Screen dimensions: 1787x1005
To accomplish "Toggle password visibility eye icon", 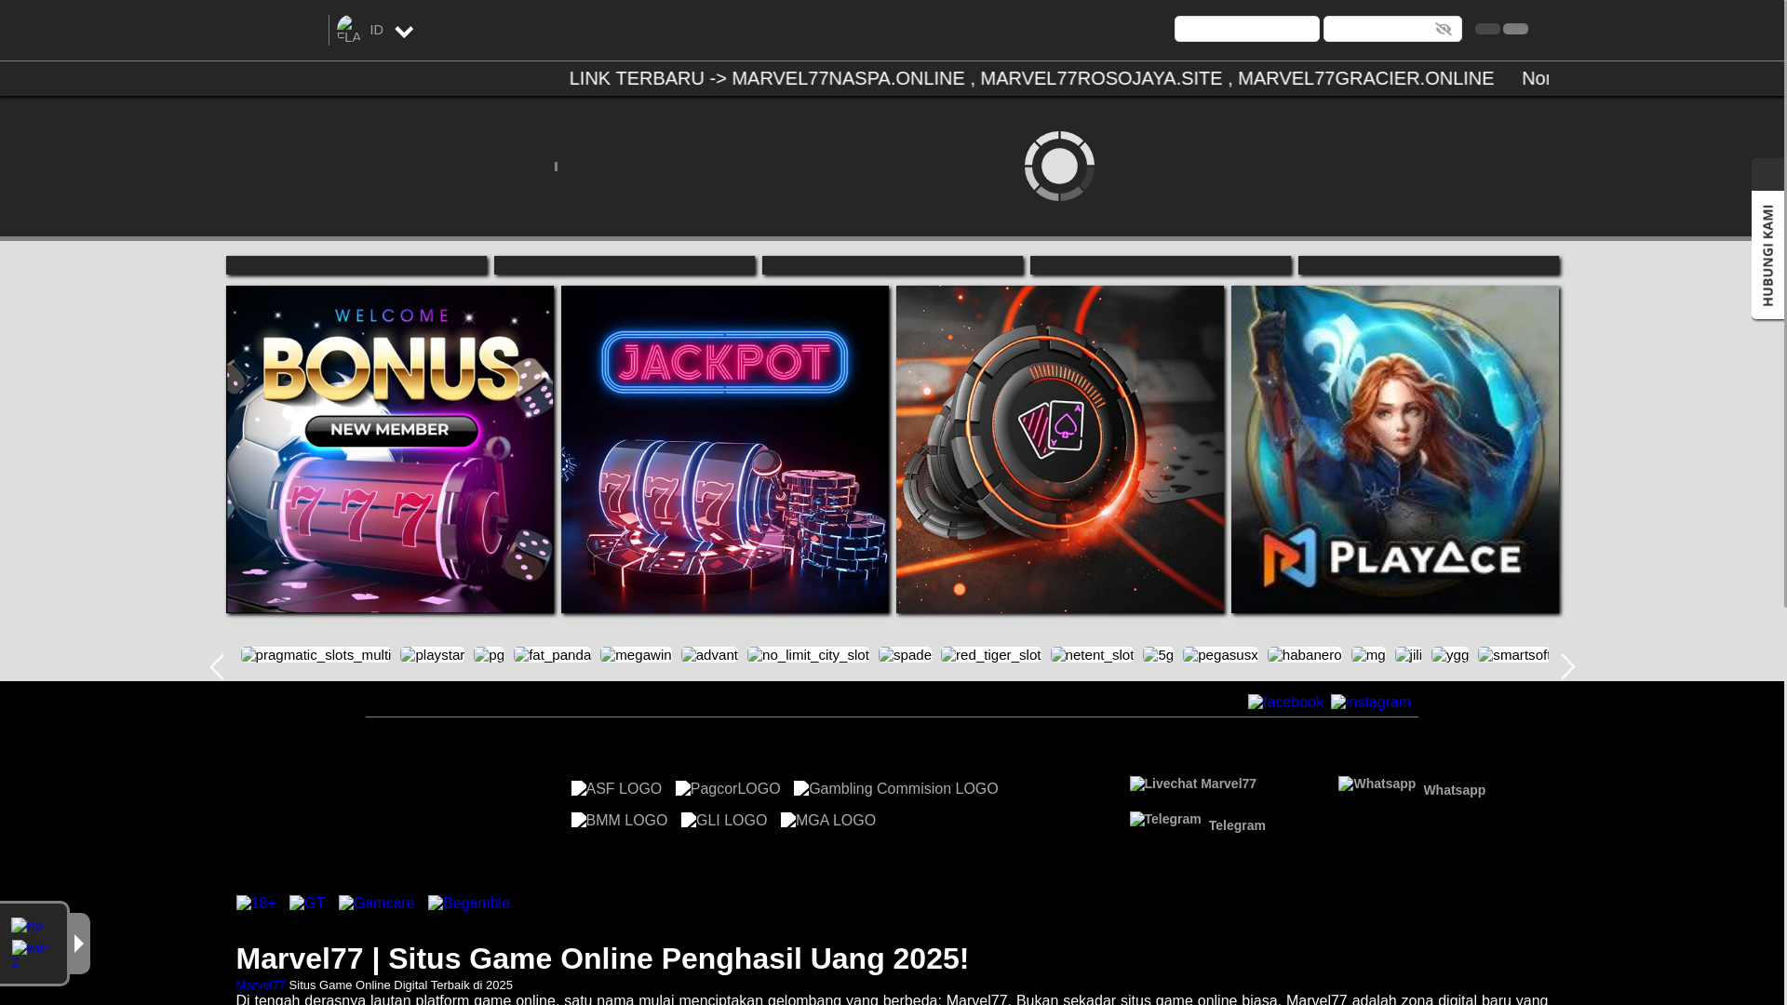I will click(x=1444, y=29).
